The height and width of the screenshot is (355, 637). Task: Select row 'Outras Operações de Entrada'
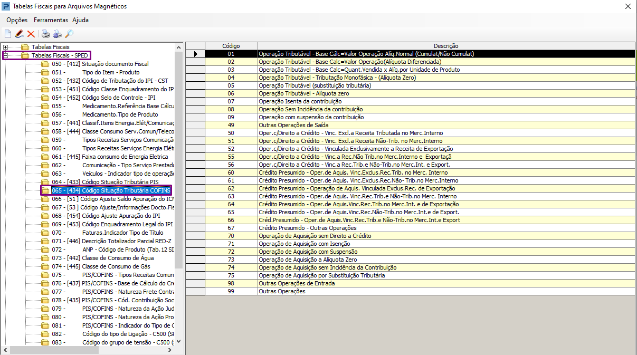446,283
